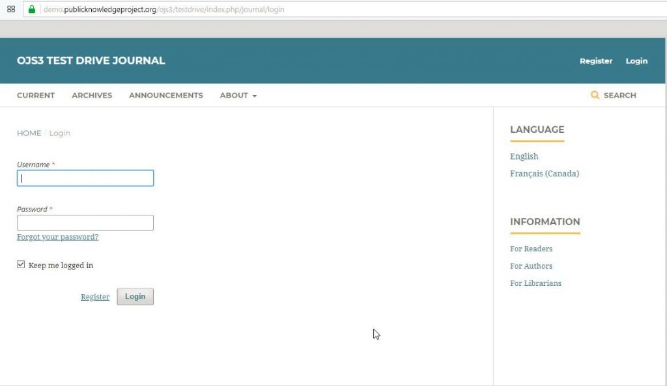The width and height of the screenshot is (667, 386).
Task: Uncheck the Keep me logged in checkbox
Action: coord(21,263)
